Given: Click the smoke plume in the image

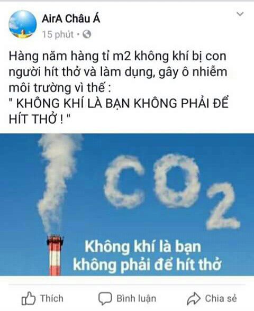Looking at the screenshot, I should point(58,184).
